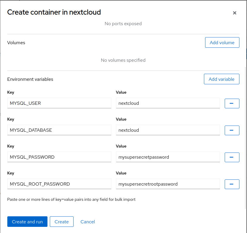247x233 pixels.
Task: Select the MYSQL_DATABASE key input
Action: 59,130
